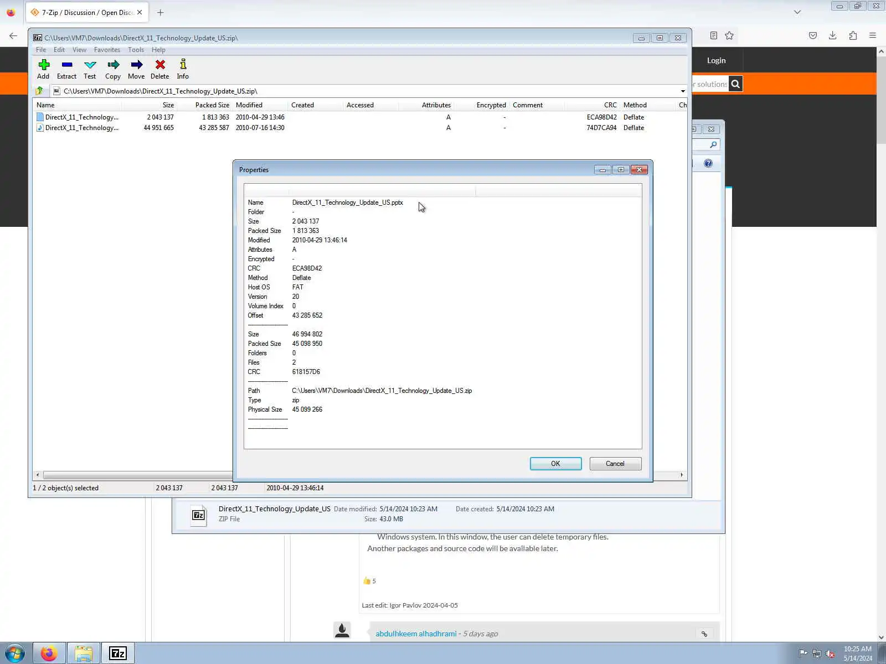The image size is (886, 664).
Task: Open the Tools menu
Action: click(136, 50)
